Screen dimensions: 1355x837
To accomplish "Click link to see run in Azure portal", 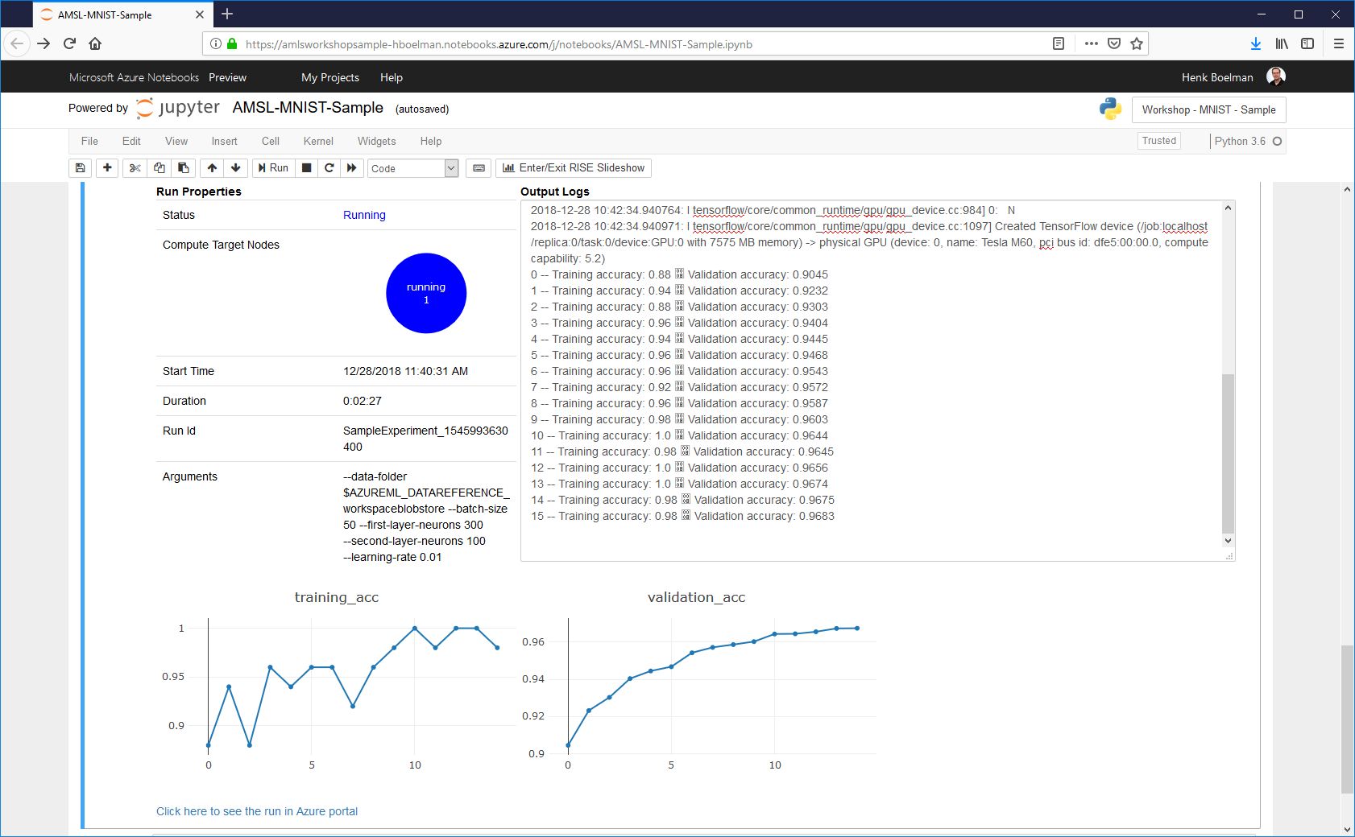I will tap(257, 811).
